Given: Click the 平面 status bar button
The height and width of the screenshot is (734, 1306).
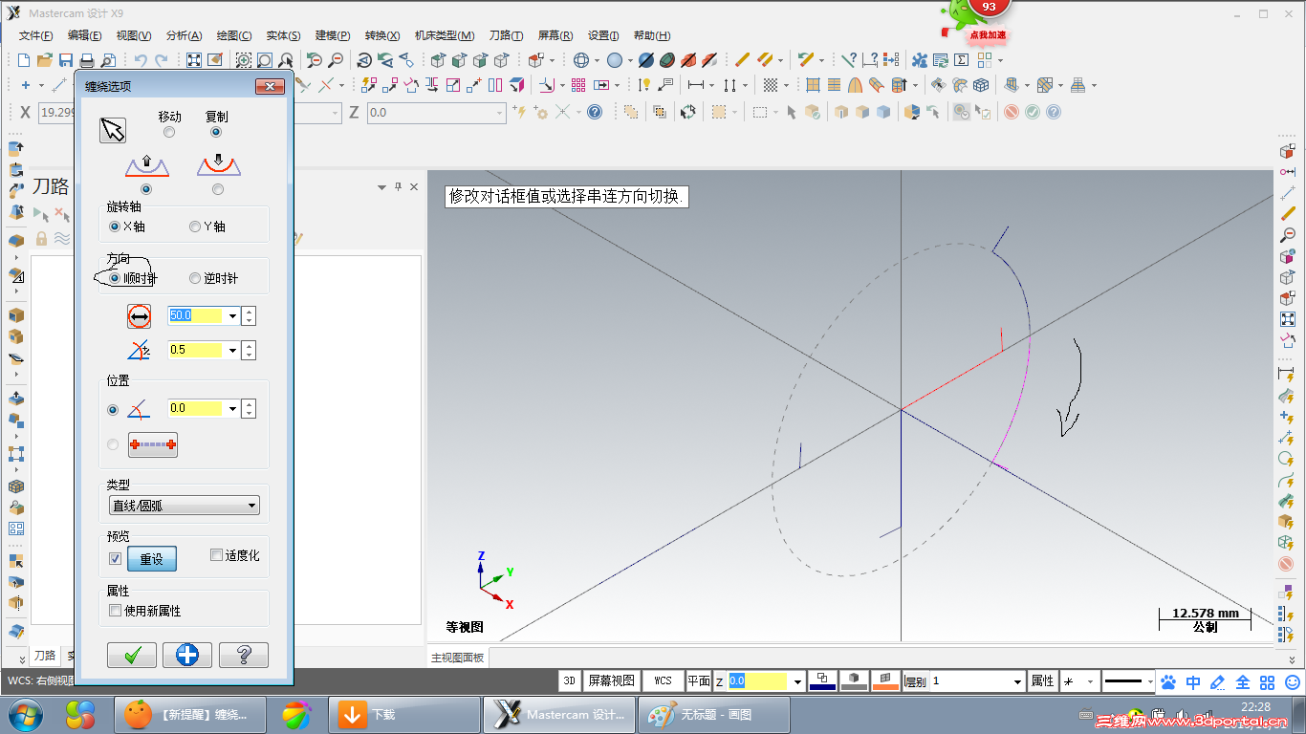Looking at the screenshot, I should coord(699,681).
